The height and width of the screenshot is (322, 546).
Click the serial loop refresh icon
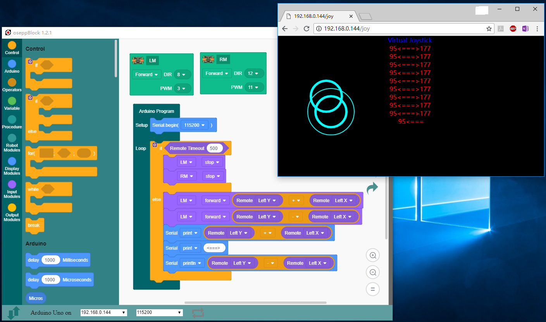point(198,313)
